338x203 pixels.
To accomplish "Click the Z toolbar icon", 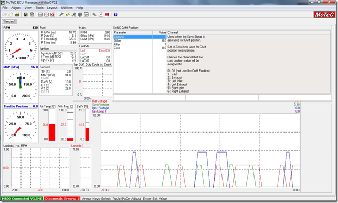I will click(101, 15).
